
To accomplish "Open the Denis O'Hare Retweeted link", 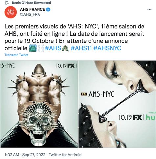I will click(x=31, y=3).
